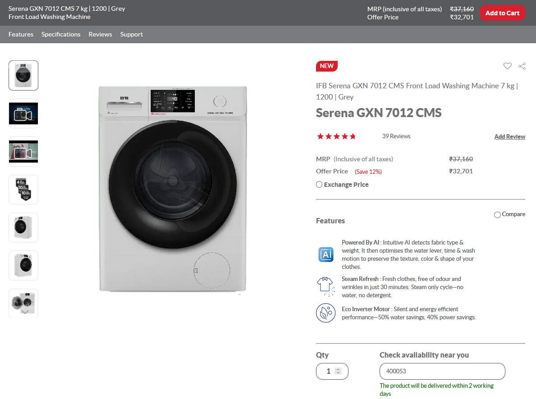The width and height of the screenshot is (536, 399).
Task: Click the Check availability near you label
Action: (x=424, y=355)
